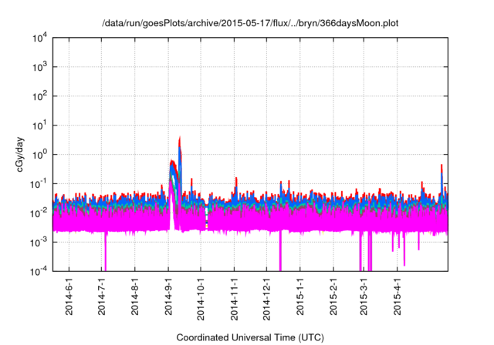The height and width of the screenshot is (345, 494).
Task: Click the 2014-11-1 date tick label
Action: [x=235, y=301]
